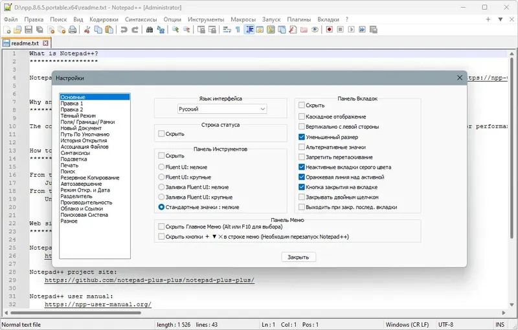
Task: Click the Print toolbar icon
Action: click(73, 30)
